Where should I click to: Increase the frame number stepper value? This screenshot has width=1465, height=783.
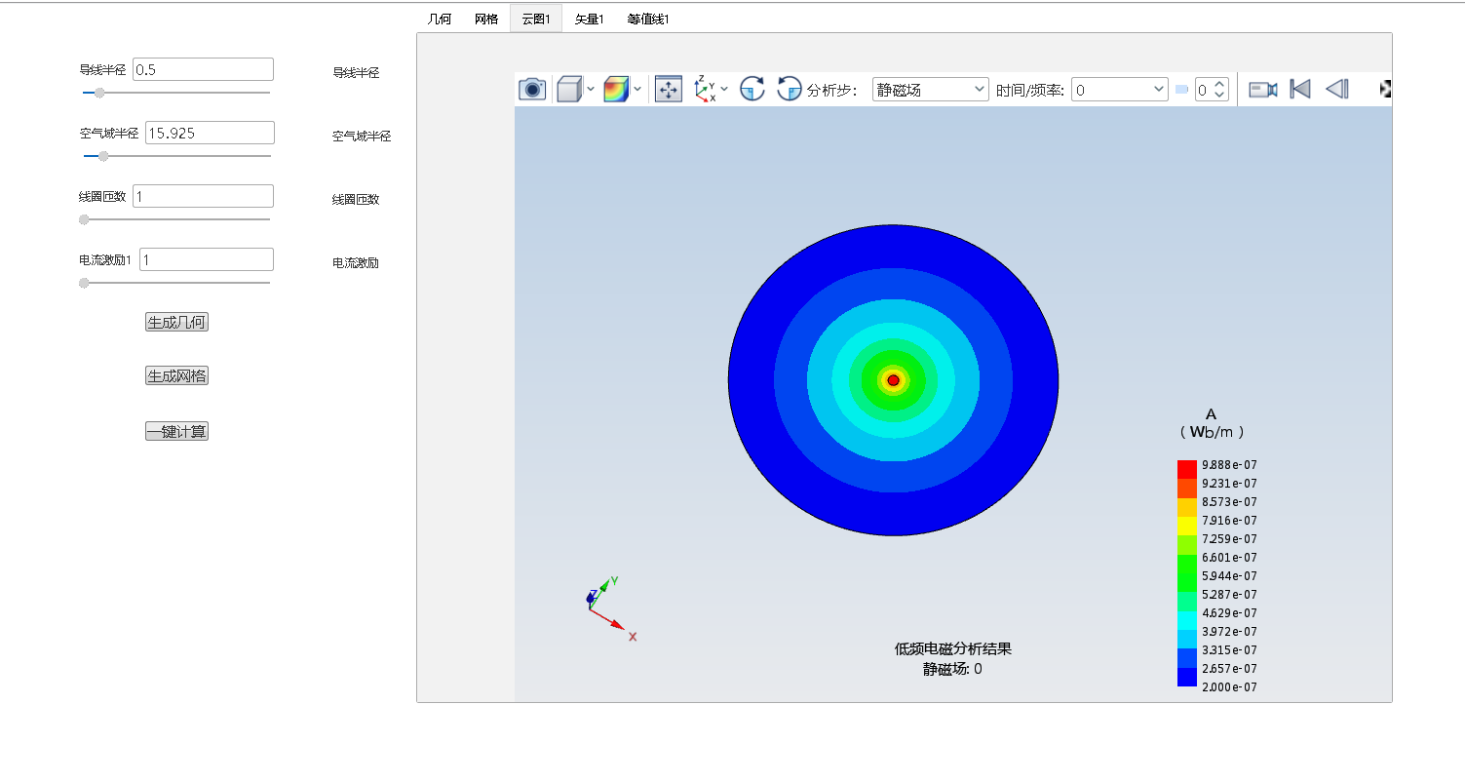(x=1220, y=85)
